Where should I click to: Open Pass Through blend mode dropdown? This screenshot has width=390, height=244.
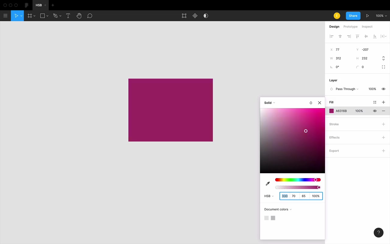point(347,89)
